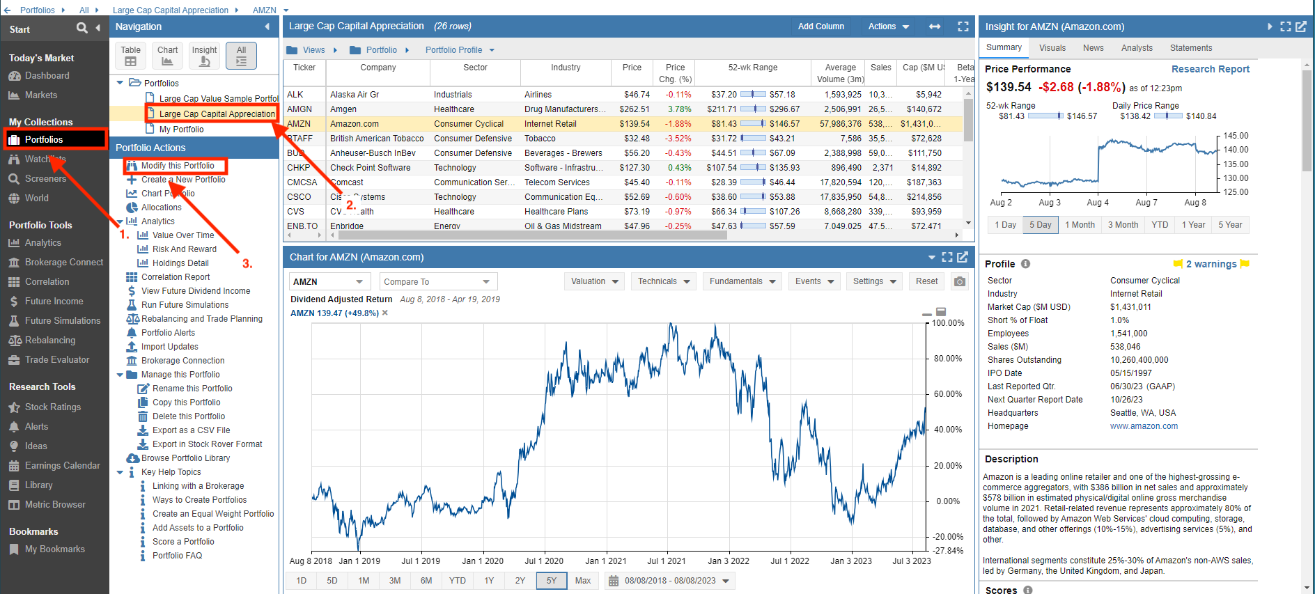Switch layout to All view
The height and width of the screenshot is (594, 1315).
tap(241, 56)
